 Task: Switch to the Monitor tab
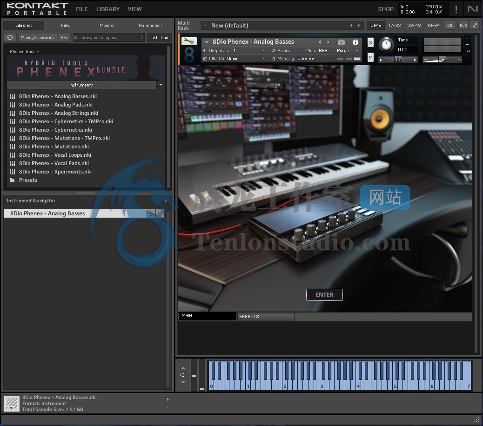[x=107, y=26]
